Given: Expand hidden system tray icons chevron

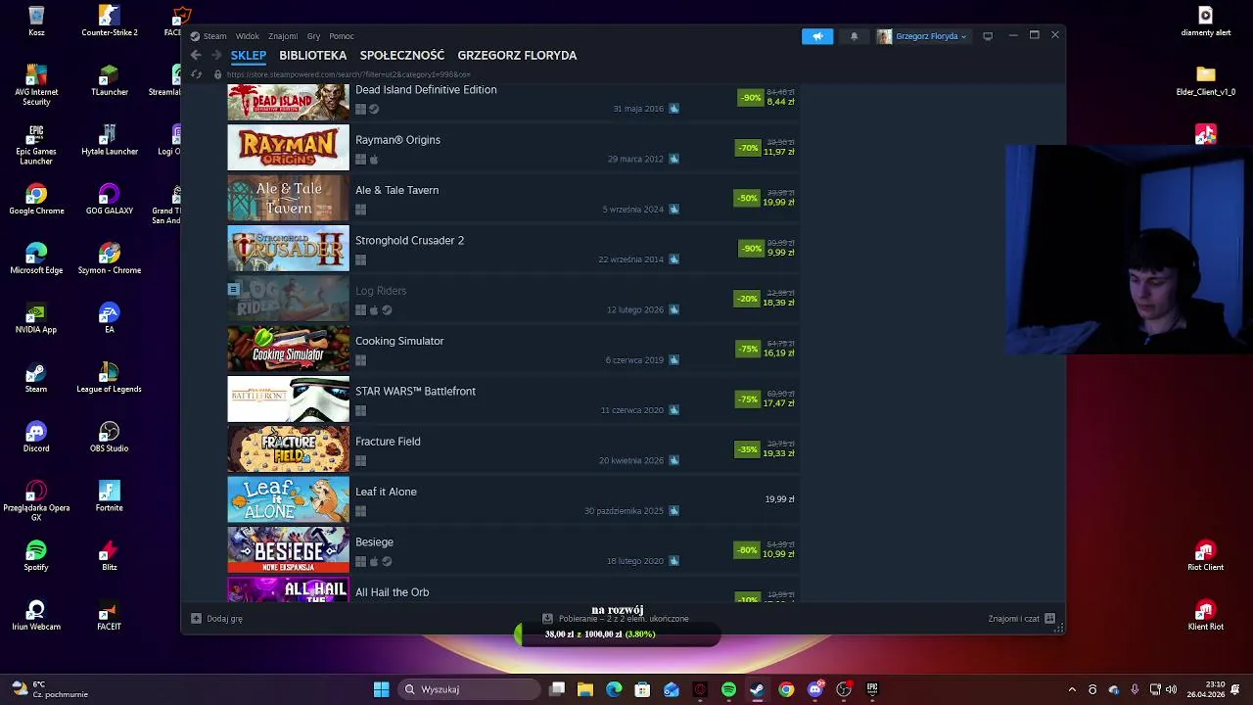Looking at the screenshot, I should click(x=1072, y=689).
